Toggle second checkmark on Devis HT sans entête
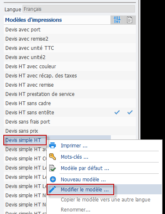The image size is (165, 214). [x=130, y=112]
